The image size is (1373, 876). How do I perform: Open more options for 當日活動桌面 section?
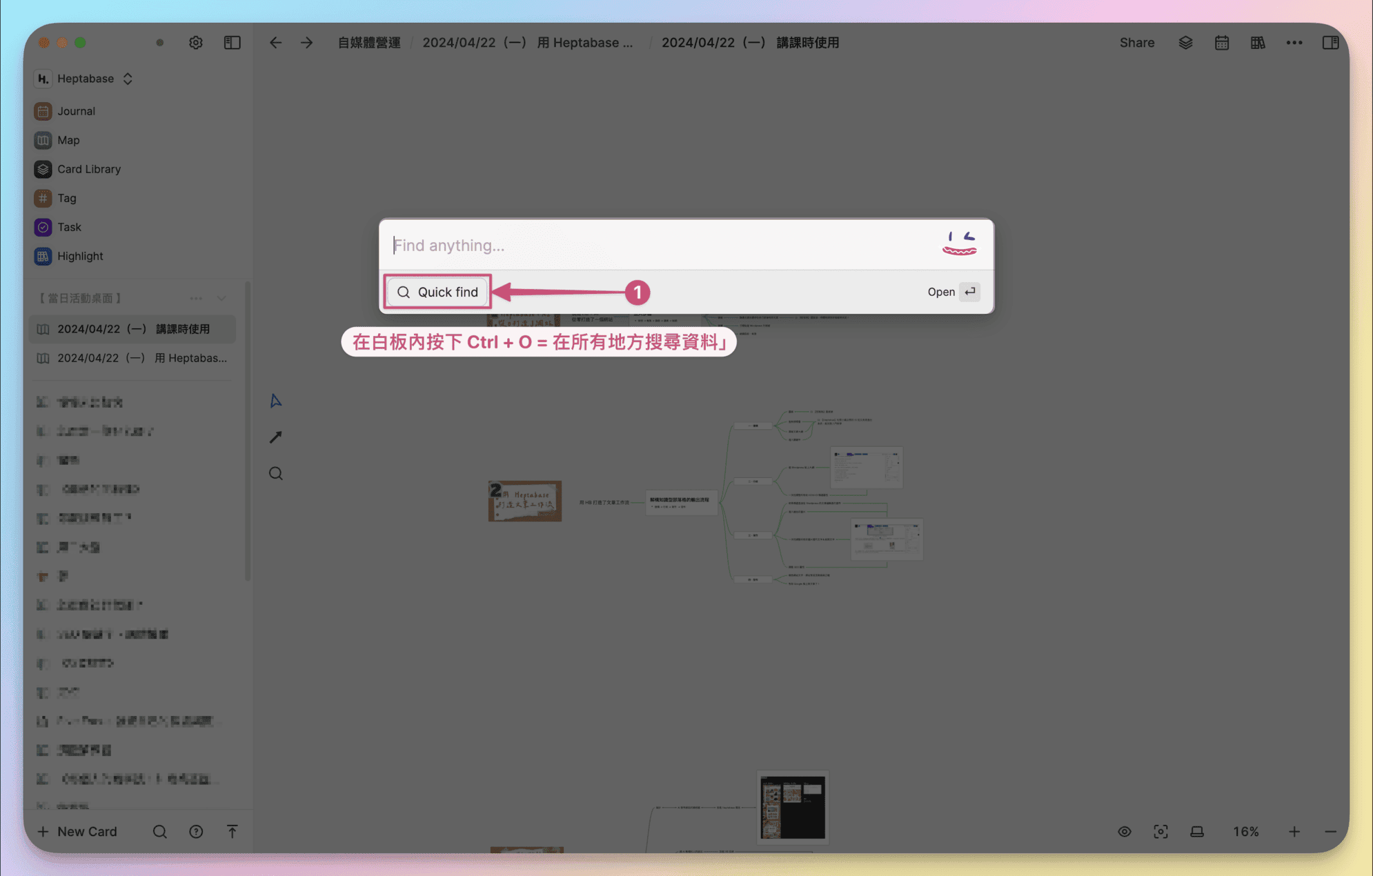[x=196, y=299]
